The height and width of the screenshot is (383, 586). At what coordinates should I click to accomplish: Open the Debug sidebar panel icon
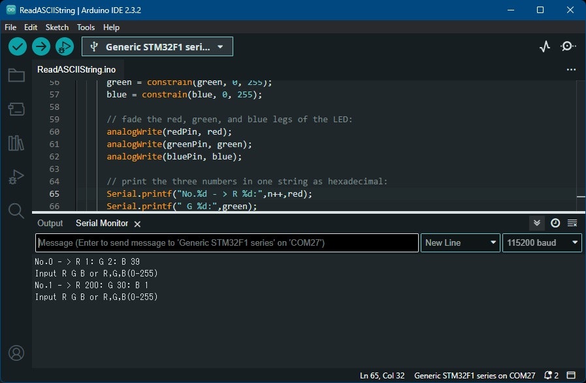[16, 176]
